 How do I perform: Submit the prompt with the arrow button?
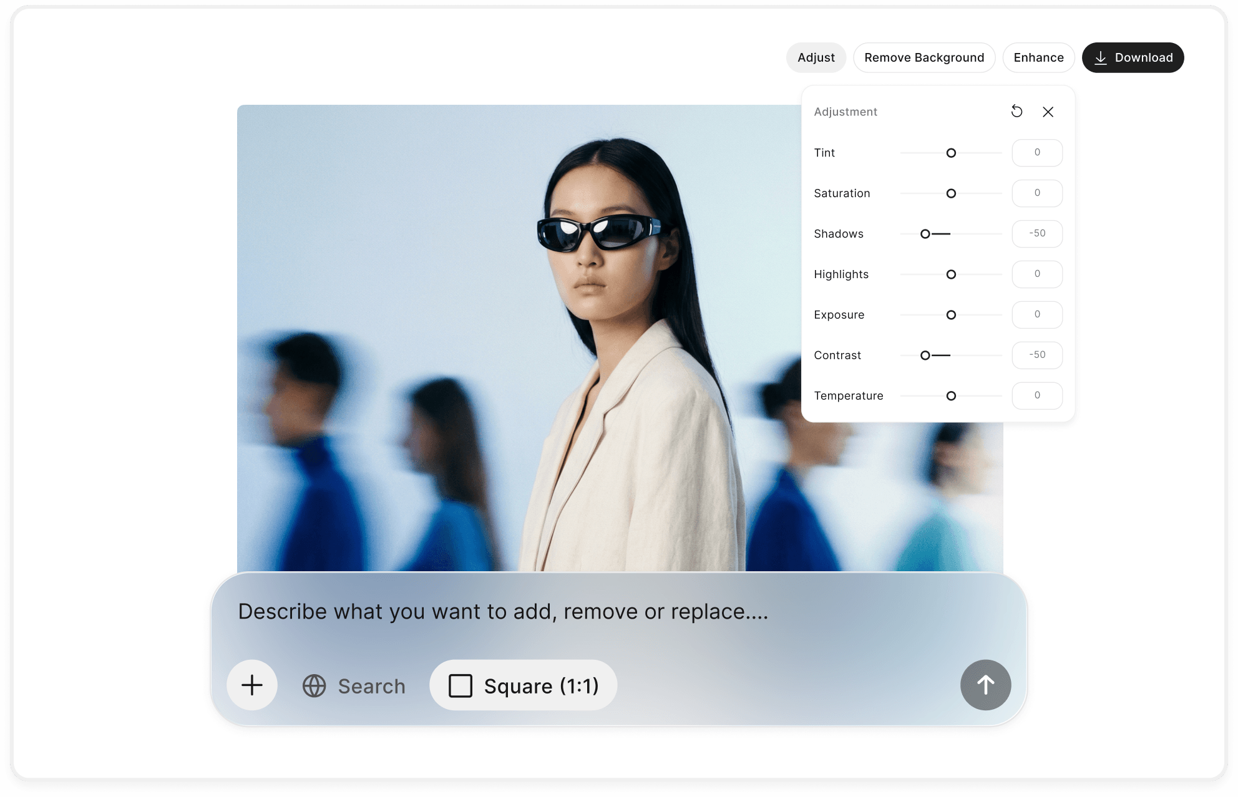point(985,685)
